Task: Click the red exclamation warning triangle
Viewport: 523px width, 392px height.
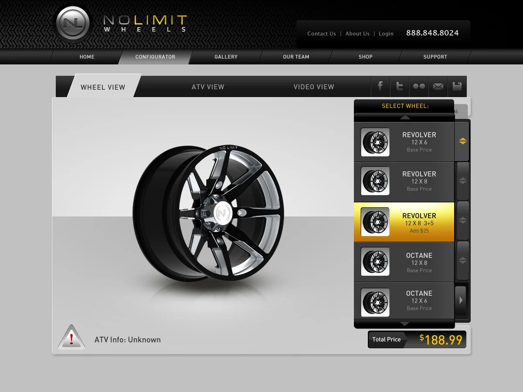Action: pyautogui.click(x=71, y=337)
